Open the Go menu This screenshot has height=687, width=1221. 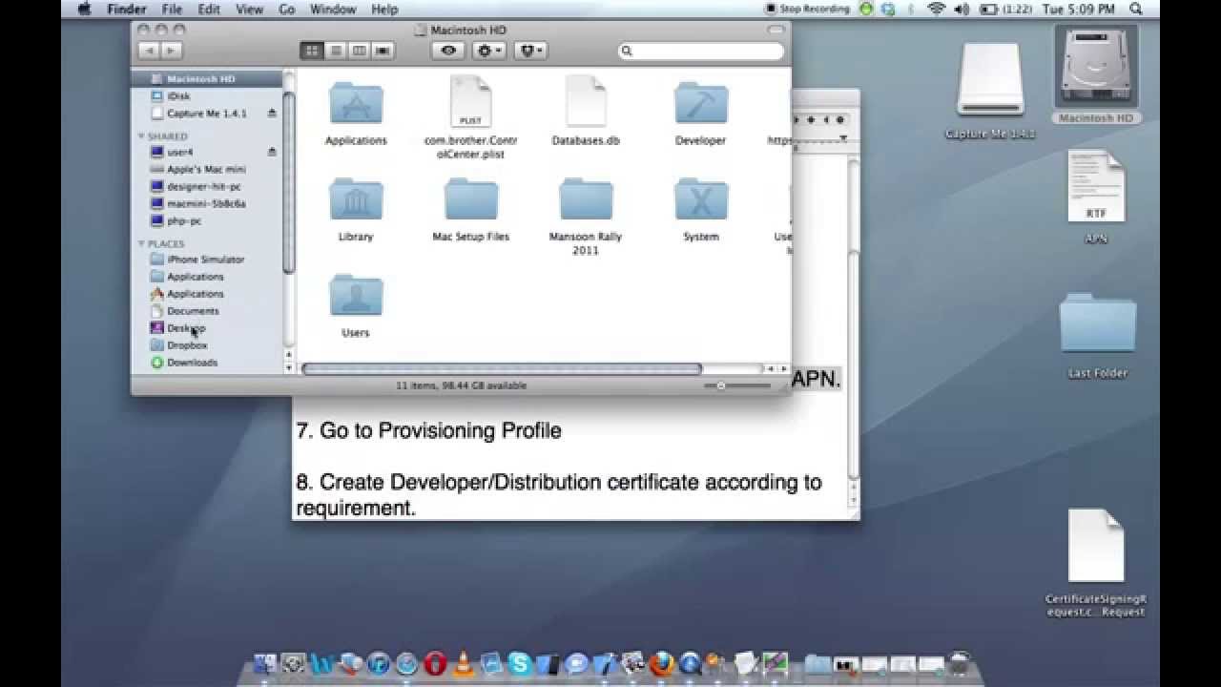tap(287, 9)
